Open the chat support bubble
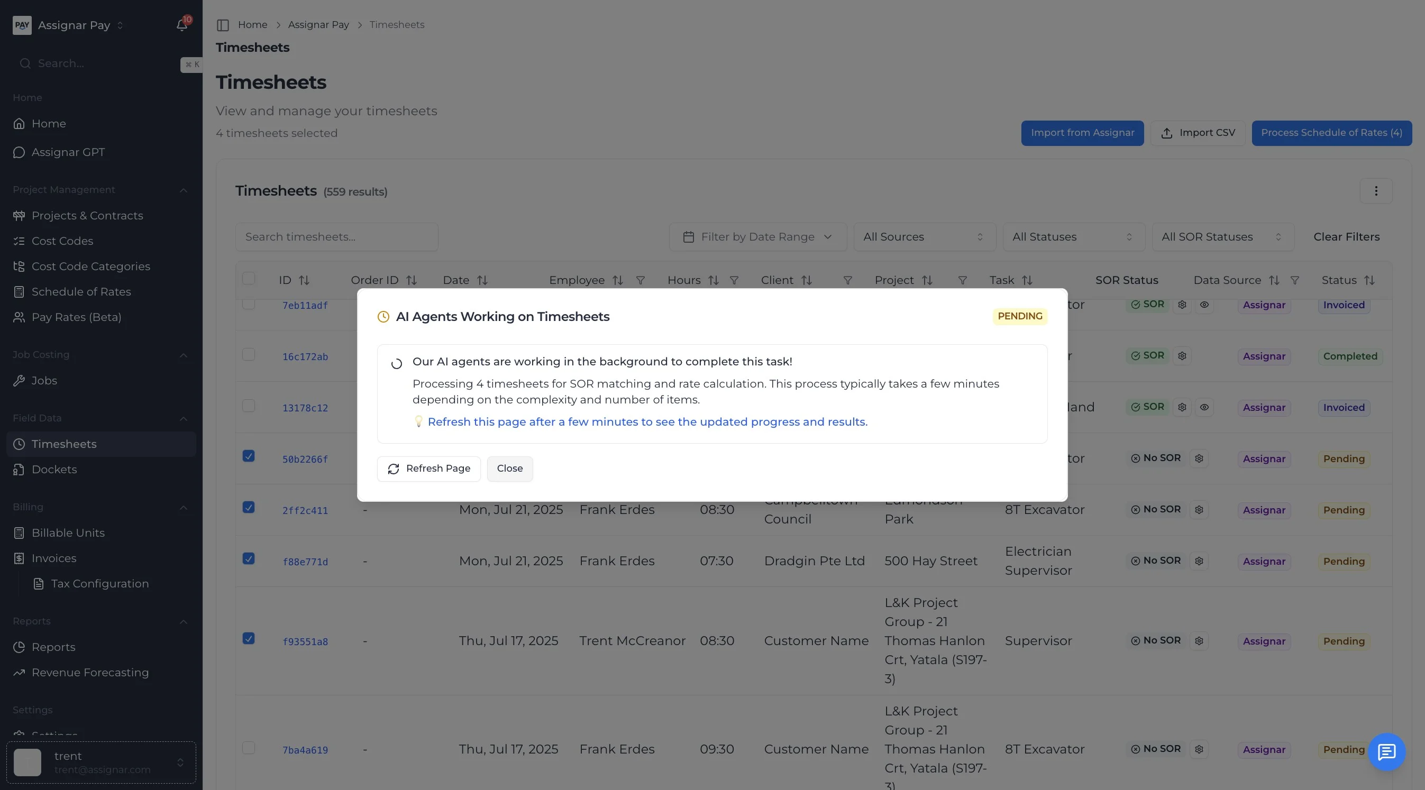 tap(1386, 751)
